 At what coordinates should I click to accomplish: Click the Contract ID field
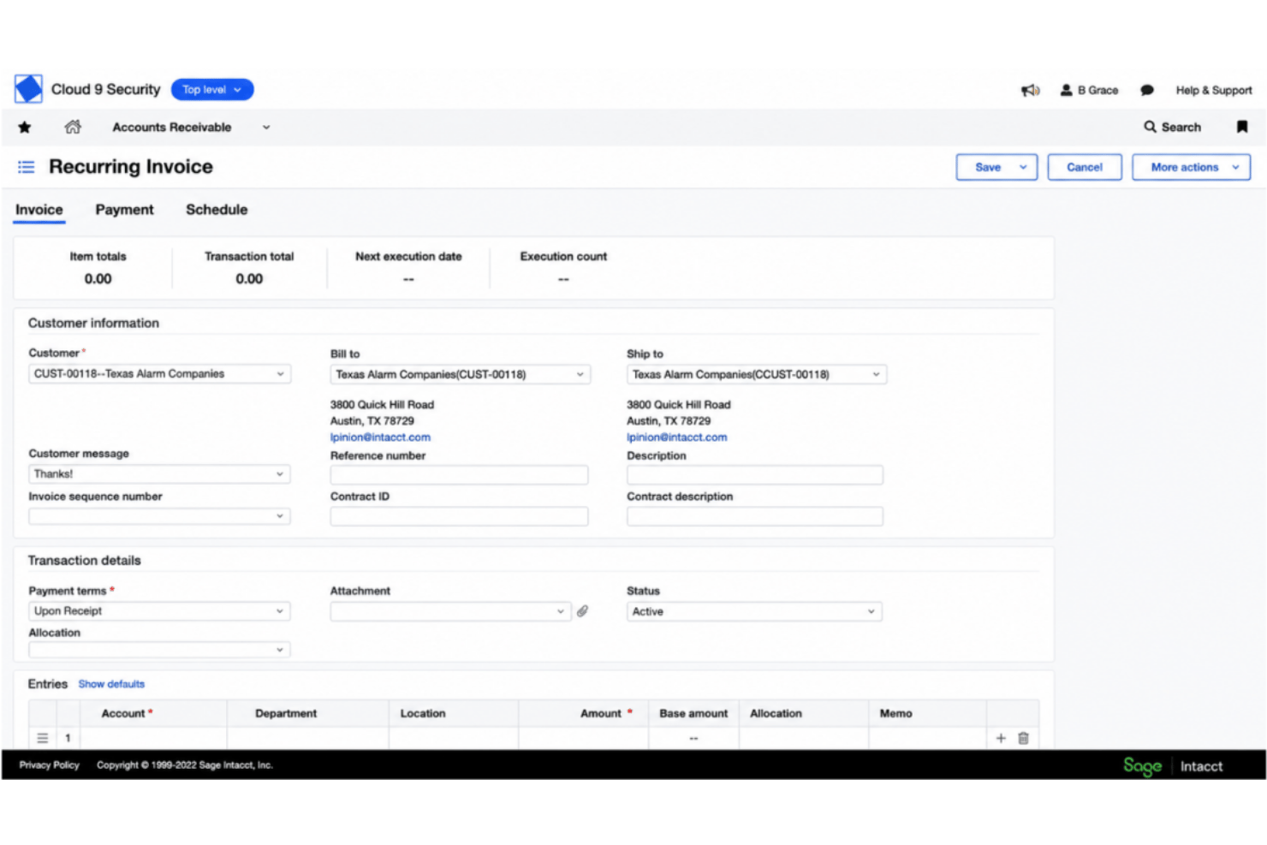click(459, 516)
